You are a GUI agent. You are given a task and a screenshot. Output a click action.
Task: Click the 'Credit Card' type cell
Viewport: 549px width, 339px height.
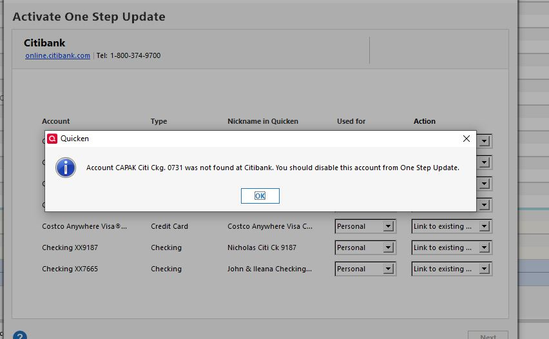tap(169, 226)
